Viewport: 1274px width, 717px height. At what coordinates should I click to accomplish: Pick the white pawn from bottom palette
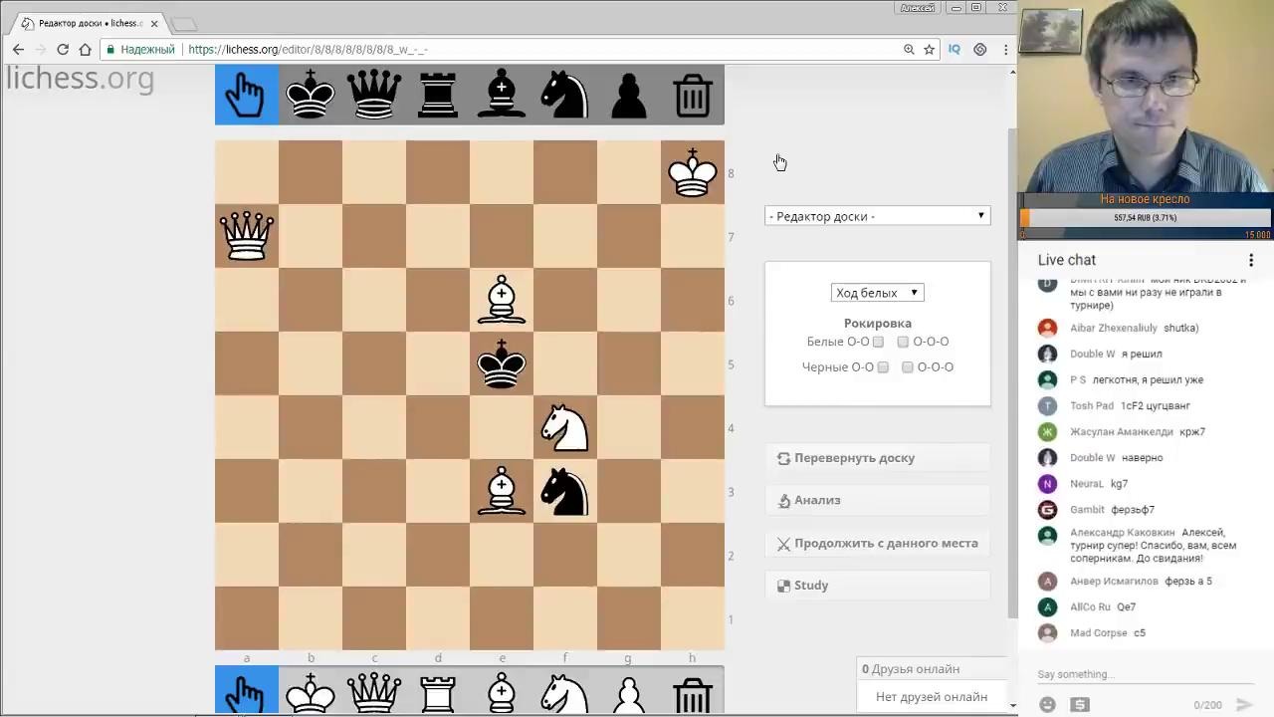[x=628, y=691]
